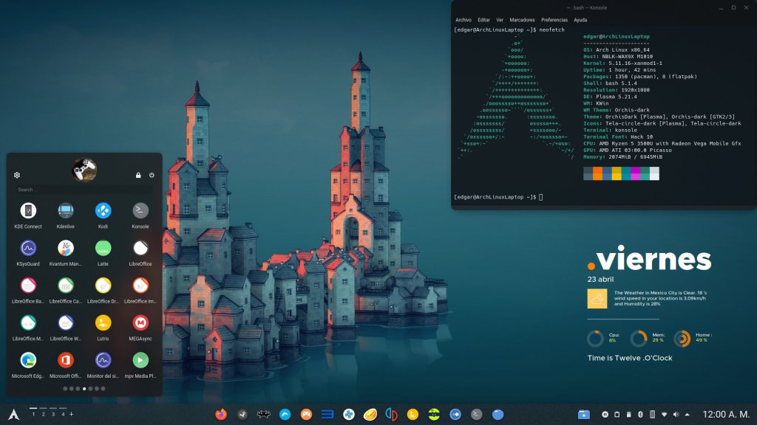Open the Preferencias menu in Konsole
This screenshot has height=425, width=757.
point(554,20)
